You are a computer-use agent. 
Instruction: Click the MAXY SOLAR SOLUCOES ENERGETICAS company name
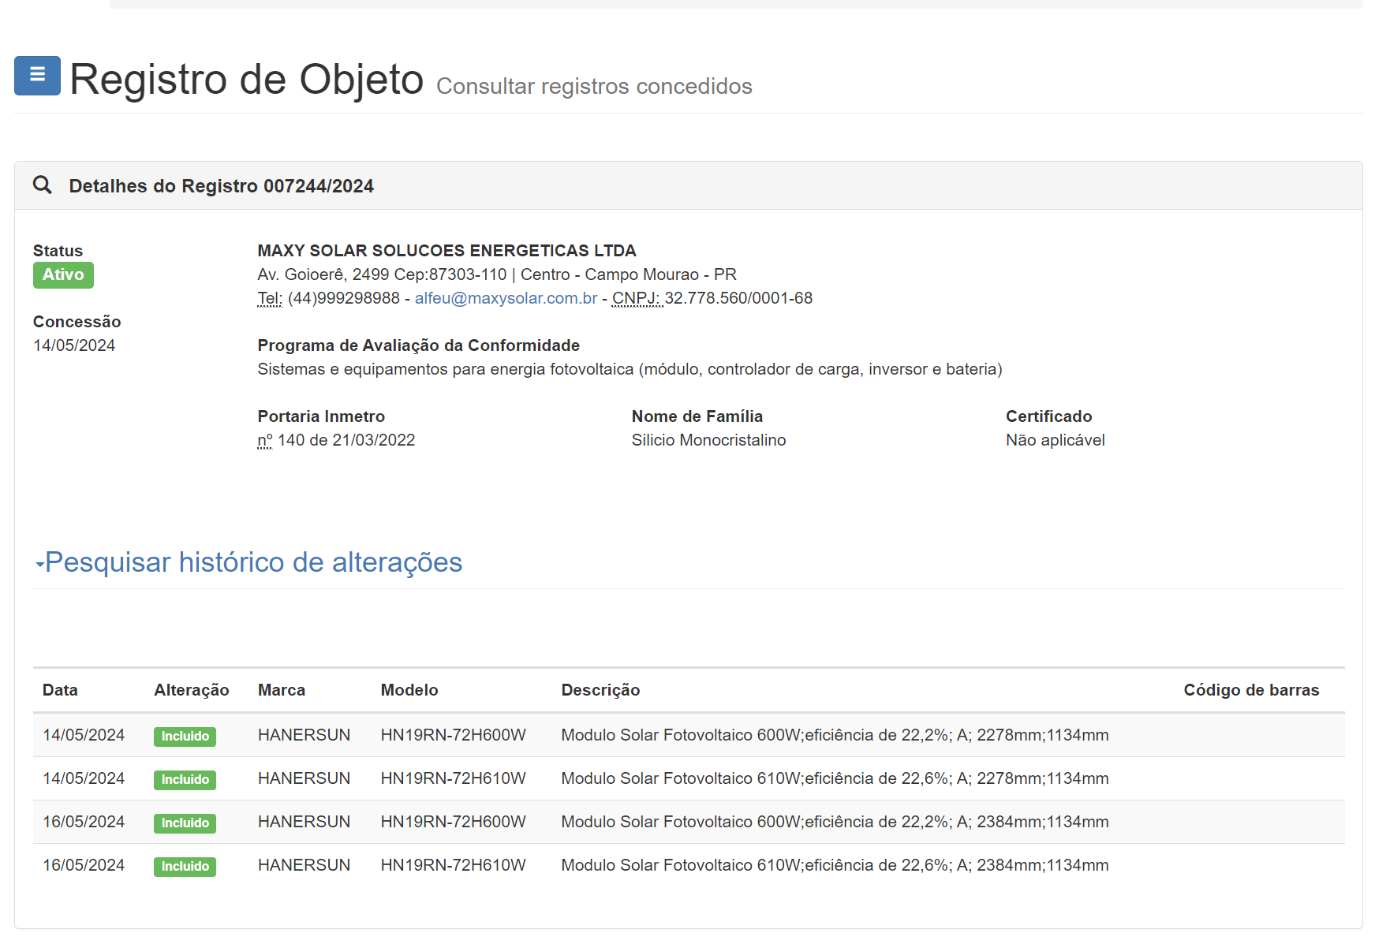pyautogui.click(x=447, y=251)
